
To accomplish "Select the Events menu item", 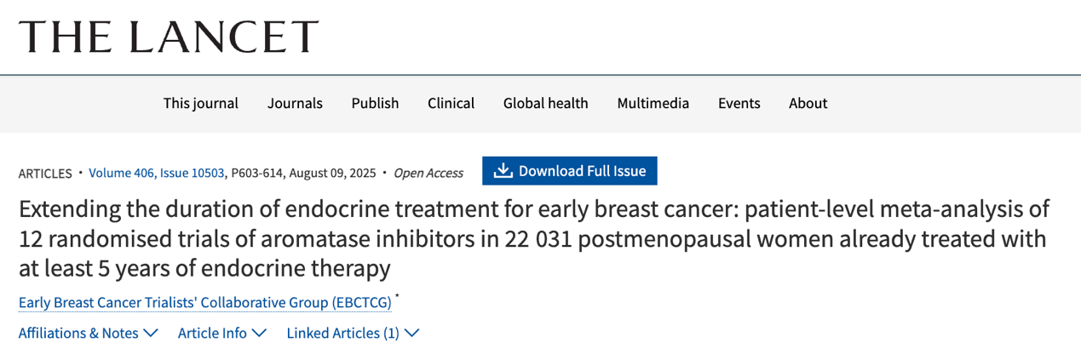I will tap(739, 103).
